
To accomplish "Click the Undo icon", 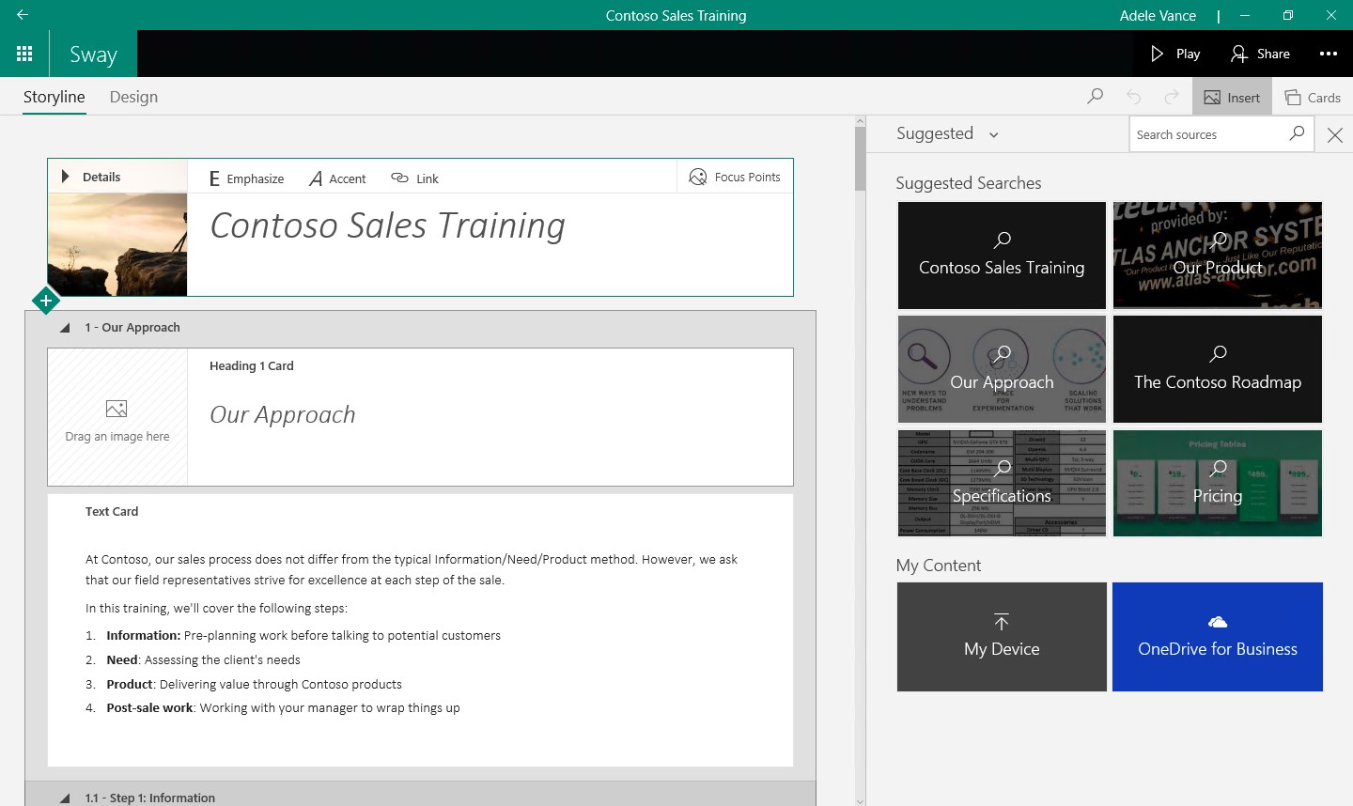I will [x=1133, y=97].
